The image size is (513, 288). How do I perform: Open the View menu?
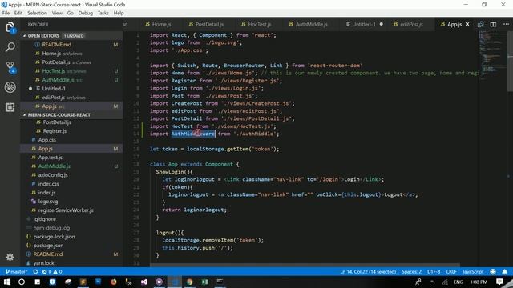coord(57,13)
